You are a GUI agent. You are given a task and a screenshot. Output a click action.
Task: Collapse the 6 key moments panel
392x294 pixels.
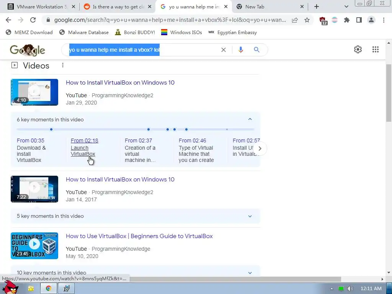click(250, 119)
